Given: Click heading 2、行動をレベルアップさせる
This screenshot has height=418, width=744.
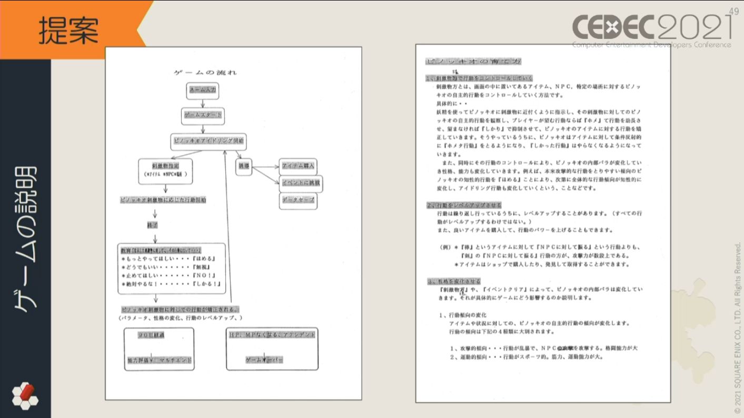Looking at the screenshot, I should pyautogui.click(x=464, y=205).
